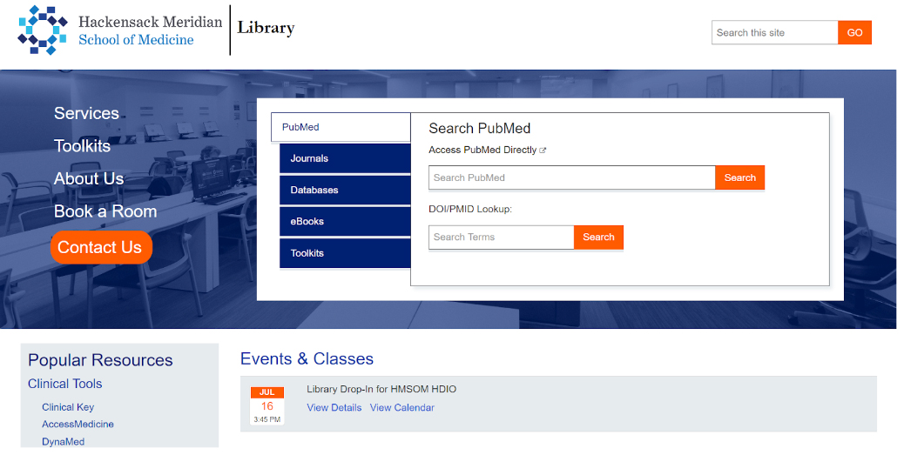Switch to the Toolkits tab in search box
The height and width of the screenshot is (455, 904).
(x=345, y=253)
